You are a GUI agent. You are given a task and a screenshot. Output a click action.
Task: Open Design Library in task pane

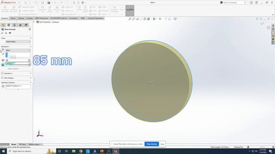(273, 29)
